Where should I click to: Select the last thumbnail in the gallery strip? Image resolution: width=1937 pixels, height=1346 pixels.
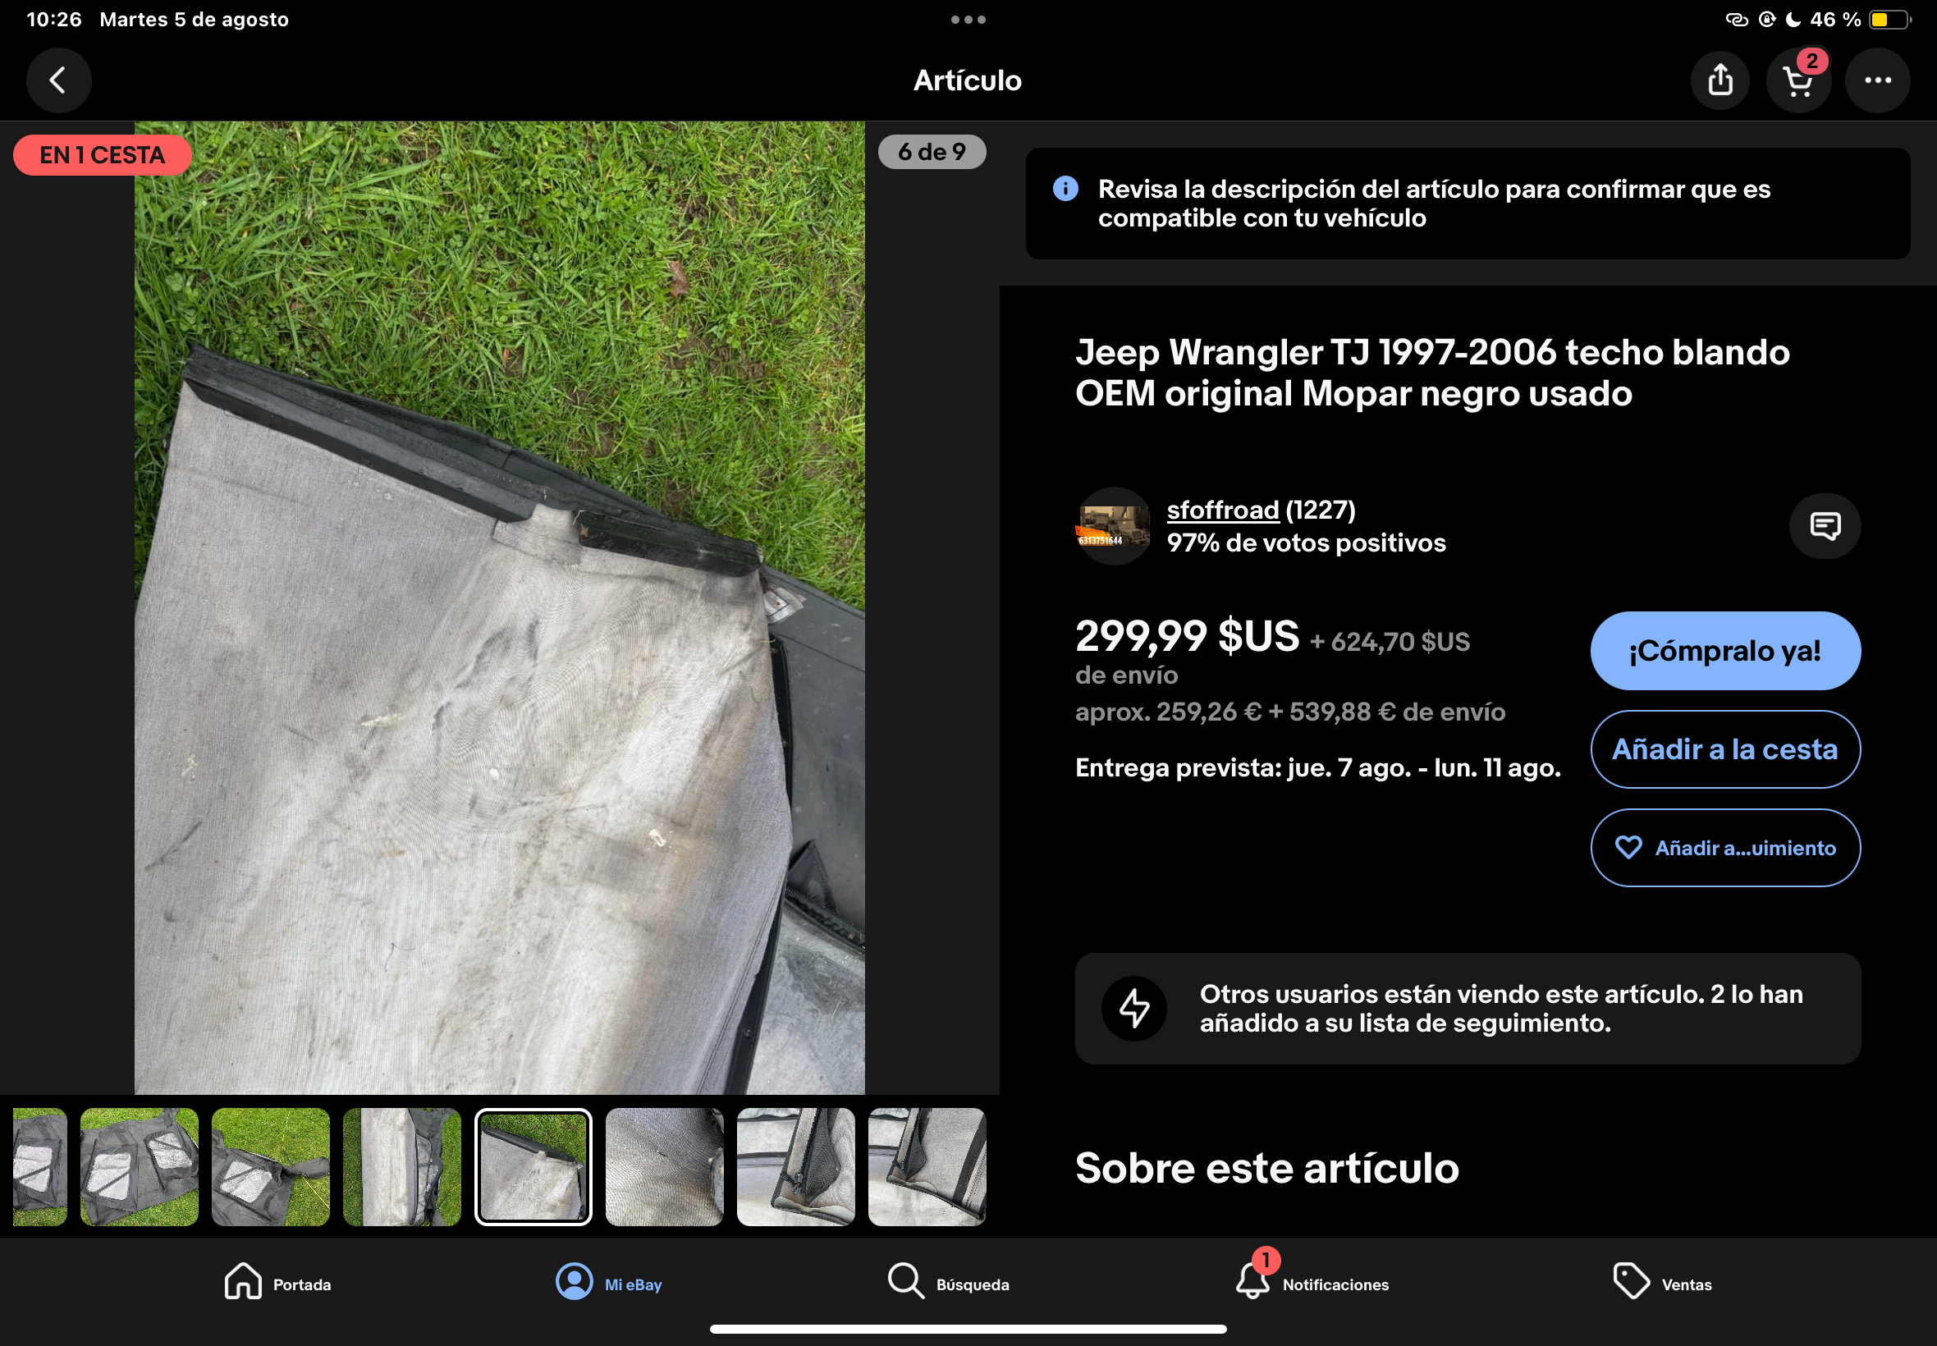point(927,1167)
